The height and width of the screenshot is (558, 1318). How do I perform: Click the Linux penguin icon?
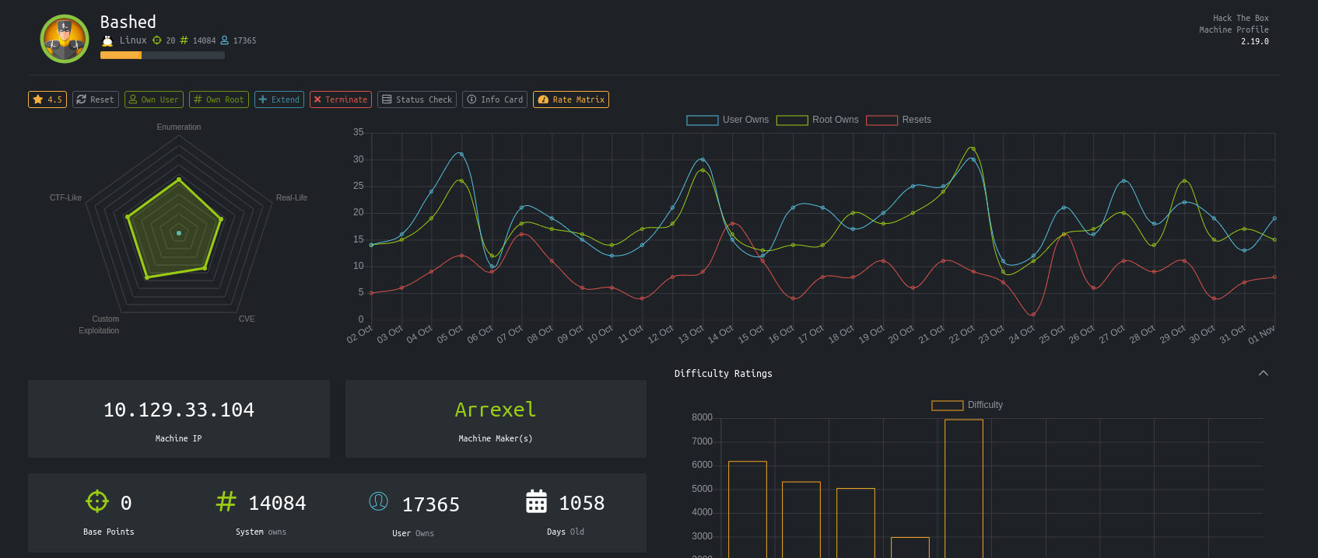point(107,40)
